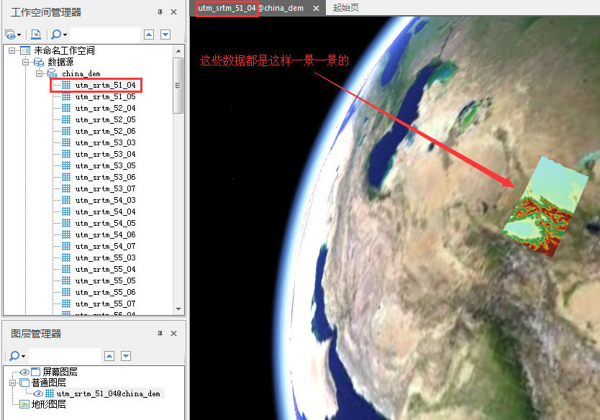Click the workspace manager search input field
600x420 pixels.
pos(104,35)
